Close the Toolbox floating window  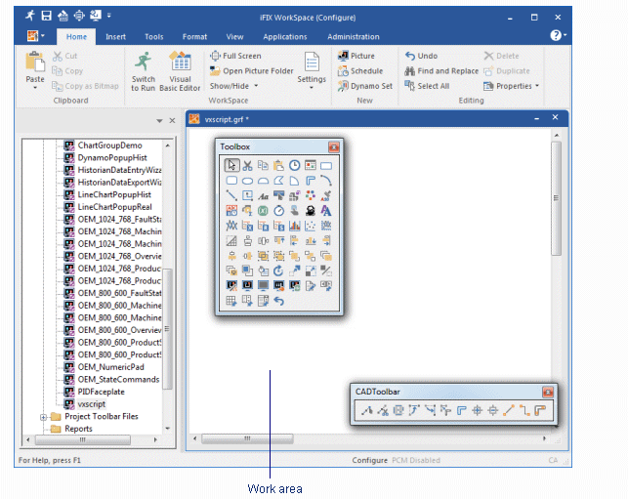[334, 147]
